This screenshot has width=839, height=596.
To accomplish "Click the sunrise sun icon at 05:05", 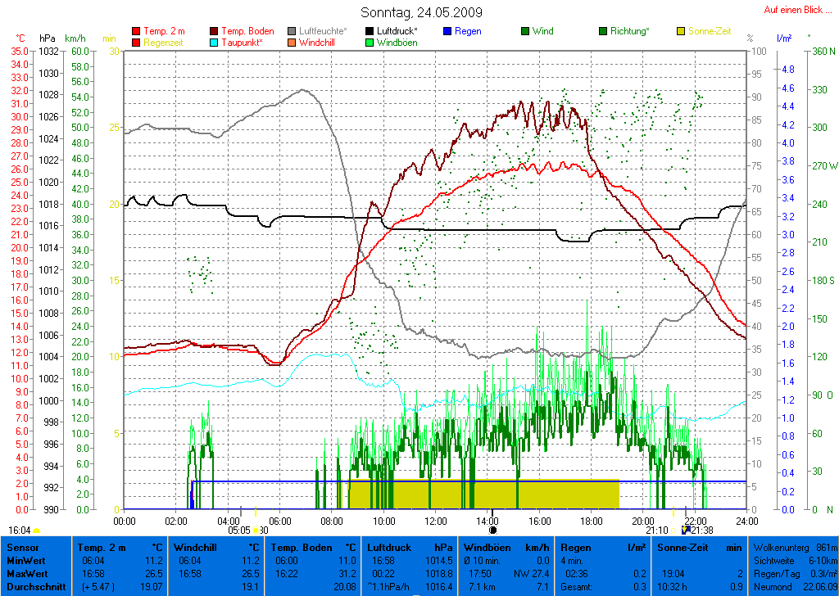I will click(256, 531).
